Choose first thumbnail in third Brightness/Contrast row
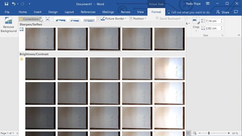The height and width of the screenshot is (136, 242). pyautogui.click(x=40, y=118)
